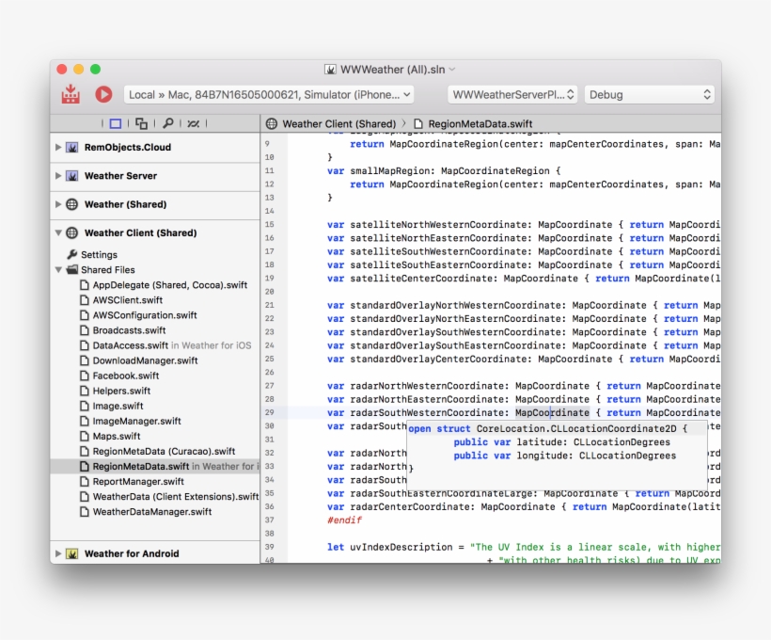Open the WWWeather (All).sln title dropdown arrow
771x640 pixels.
click(452, 70)
